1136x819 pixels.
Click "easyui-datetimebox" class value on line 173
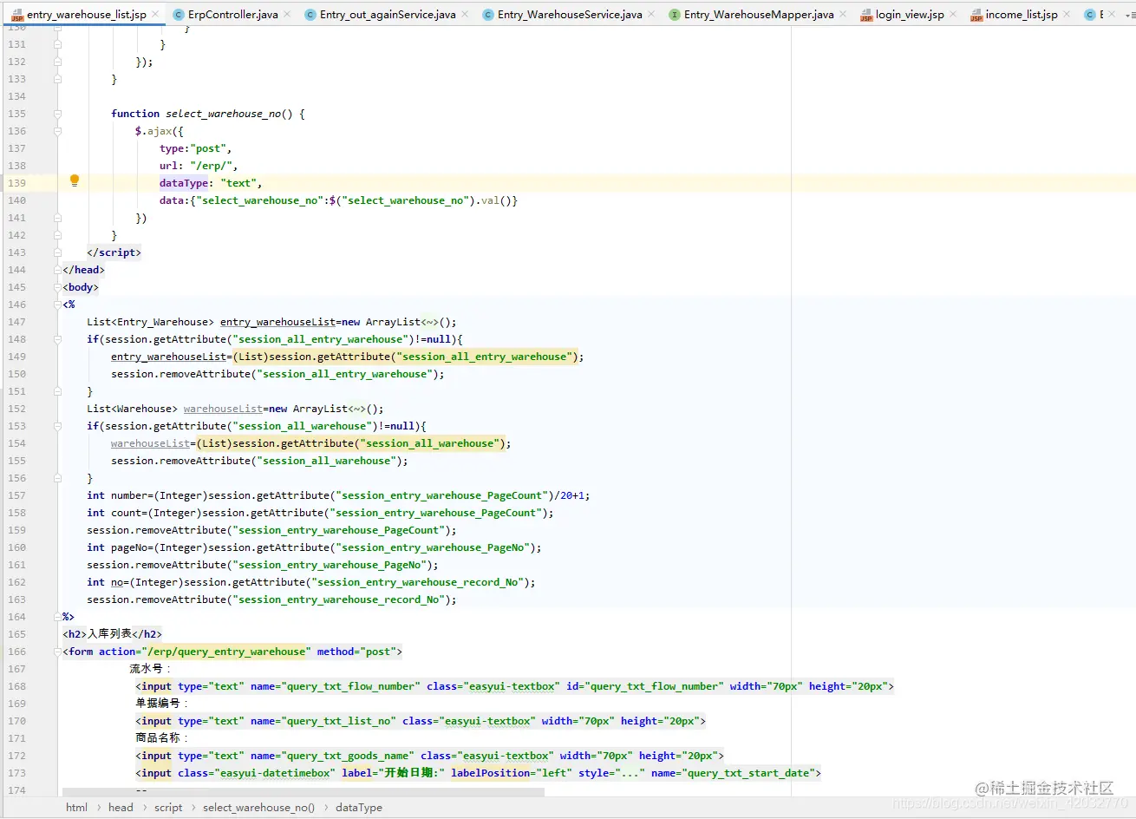(275, 773)
